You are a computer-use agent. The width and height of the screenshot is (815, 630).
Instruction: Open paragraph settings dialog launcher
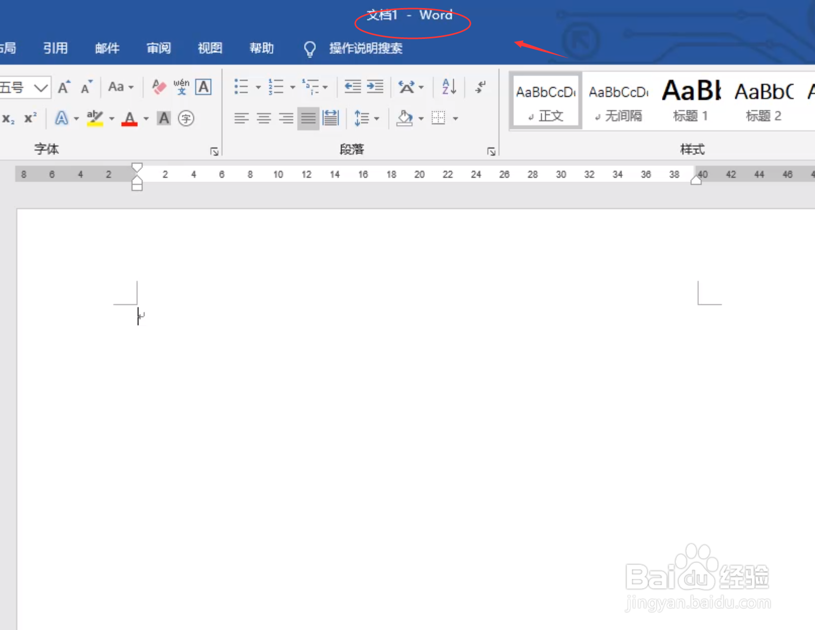491,151
